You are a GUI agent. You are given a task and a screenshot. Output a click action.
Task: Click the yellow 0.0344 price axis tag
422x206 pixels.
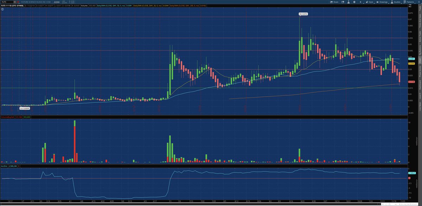click(x=412, y=64)
